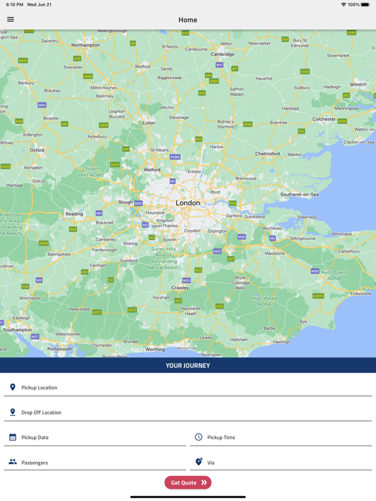Tap Southampton on the map

point(17,329)
